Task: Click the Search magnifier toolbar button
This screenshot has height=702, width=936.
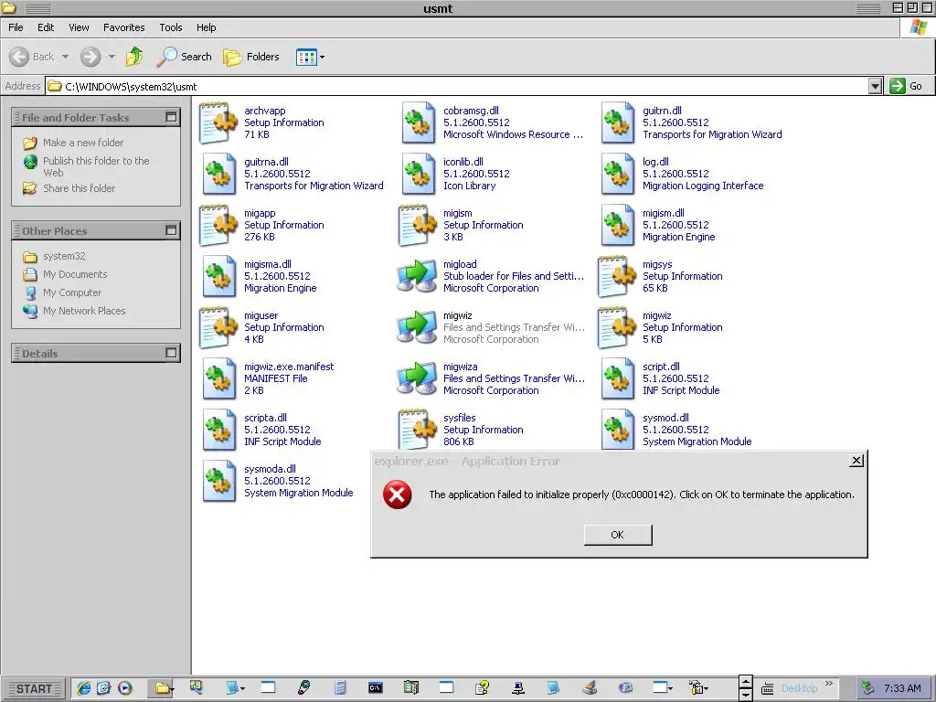Action: click(184, 57)
